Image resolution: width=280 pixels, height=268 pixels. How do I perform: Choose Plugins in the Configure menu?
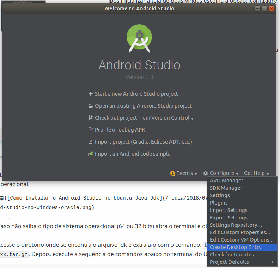pos(242,203)
